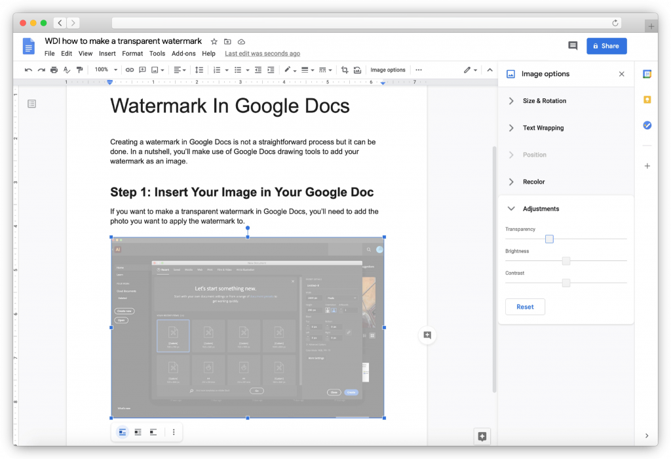Open the Insert menu
671x459 pixels.
coord(107,53)
